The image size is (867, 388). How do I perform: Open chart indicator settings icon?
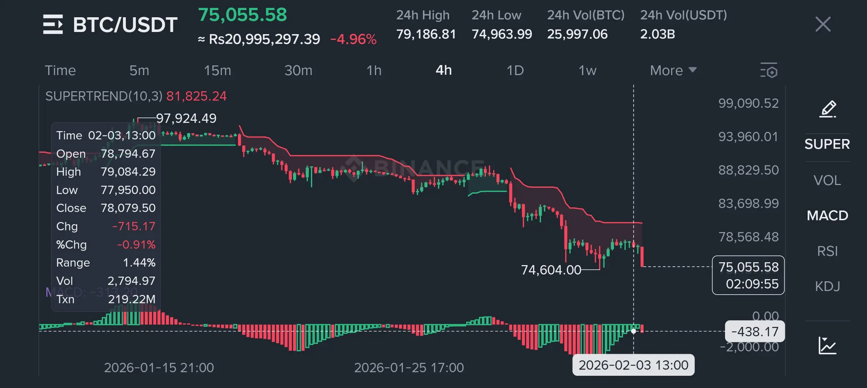pyautogui.click(x=769, y=70)
